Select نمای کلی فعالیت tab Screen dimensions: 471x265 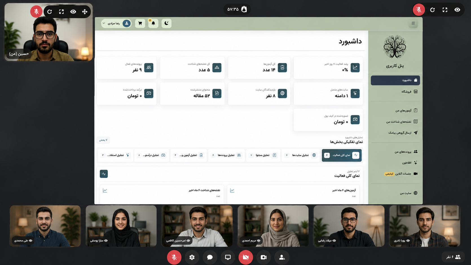pyautogui.click(x=342, y=155)
